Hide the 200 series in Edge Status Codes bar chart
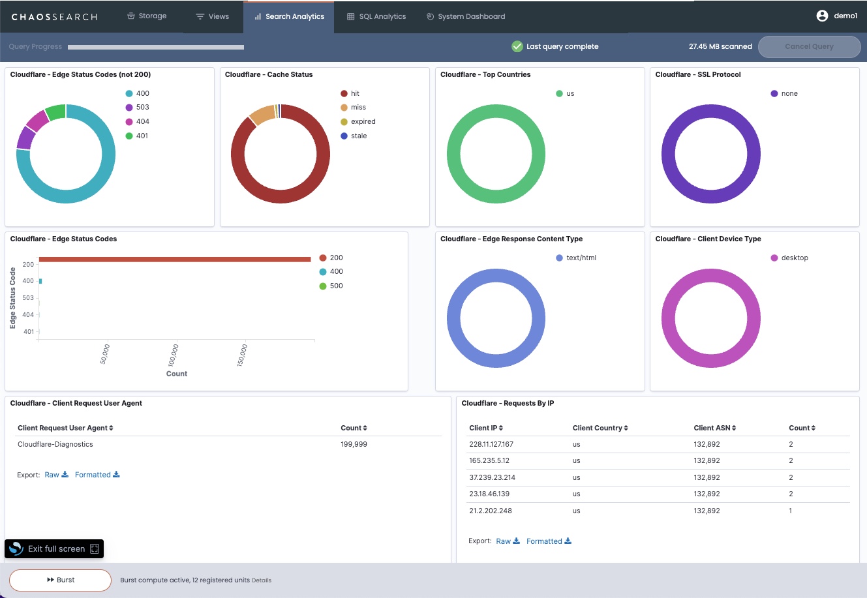 pyautogui.click(x=336, y=258)
